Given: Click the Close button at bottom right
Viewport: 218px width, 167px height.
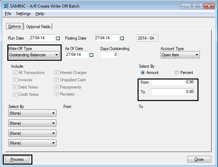Looking at the screenshot, I should coord(199,159).
